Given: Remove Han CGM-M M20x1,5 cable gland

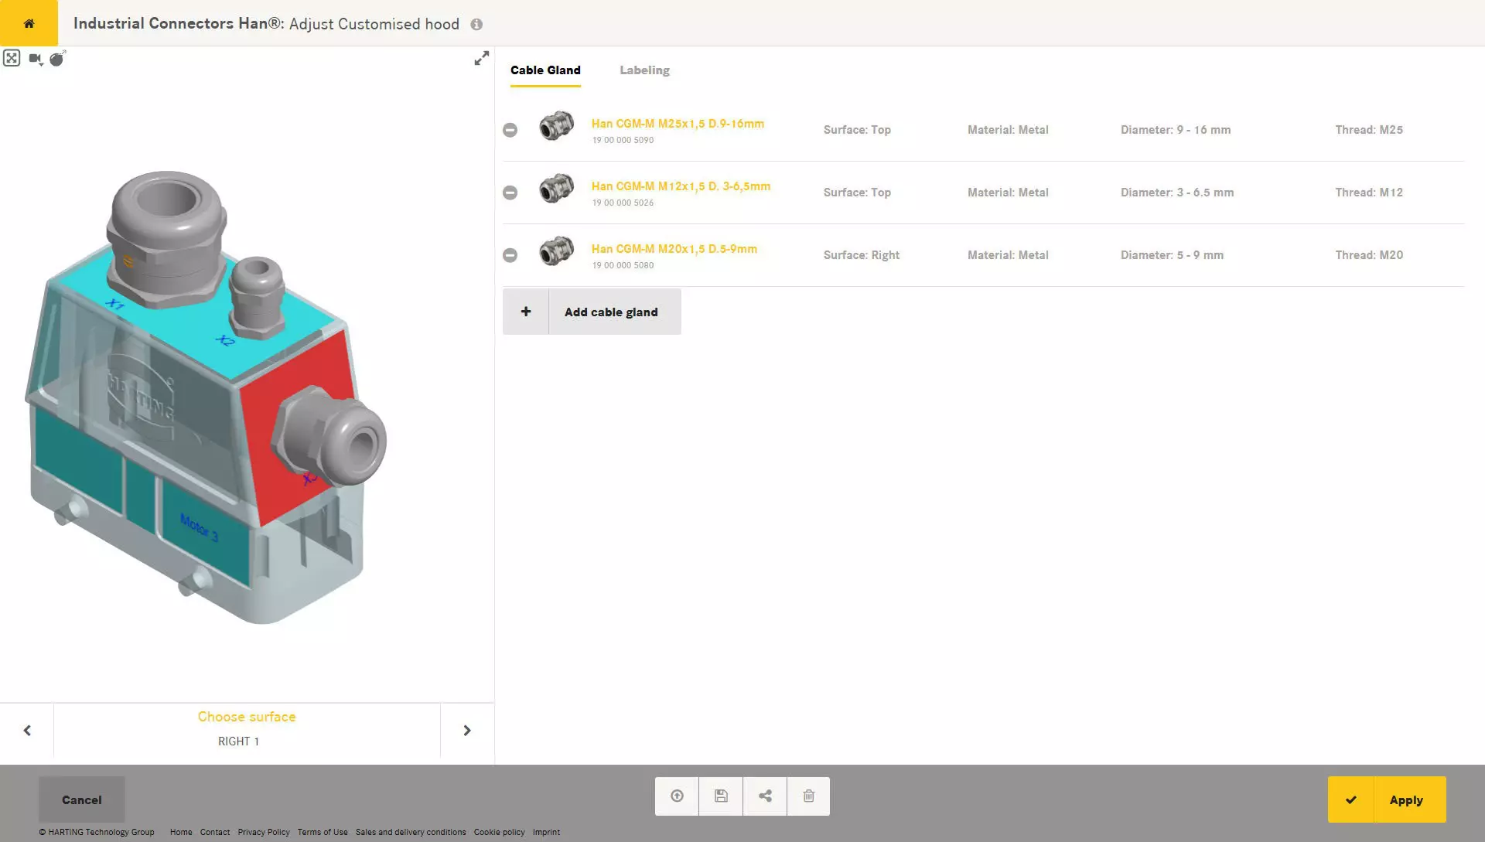Looking at the screenshot, I should click(510, 254).
